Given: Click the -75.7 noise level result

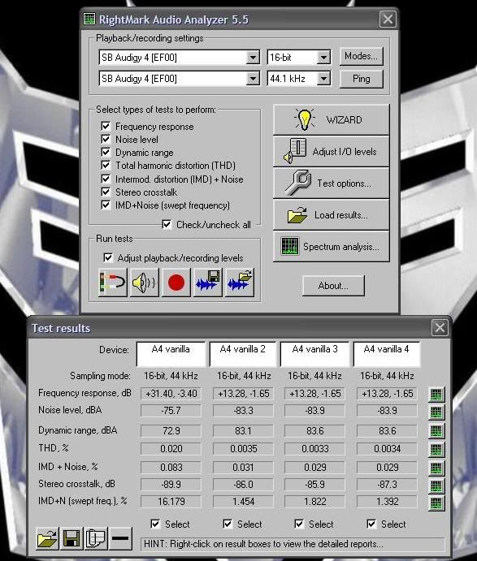Looking at the screenshot, I should click(x=171, y=410).
